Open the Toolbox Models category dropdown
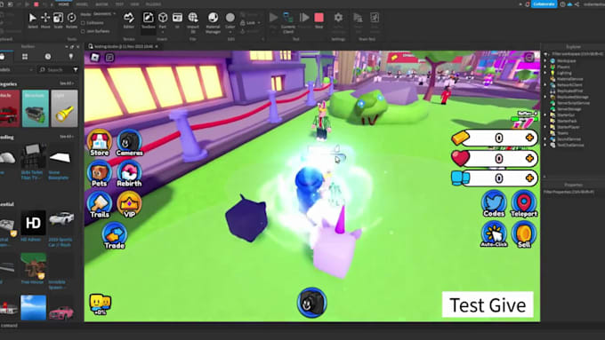Screen dimensions: 605x340 pyautogui.click(x=17, y=70)
